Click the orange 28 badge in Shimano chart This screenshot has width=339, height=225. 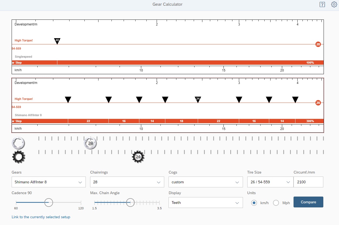[318, 103]
